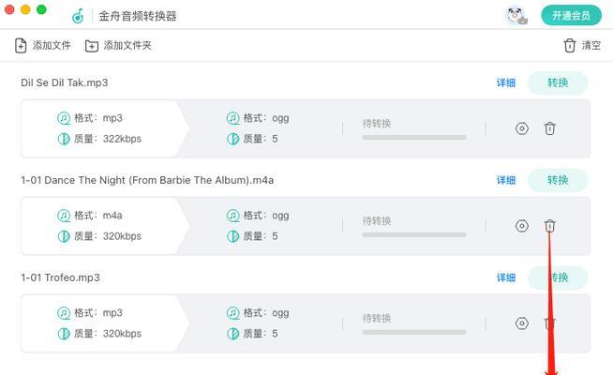The height and width of the screenshot is (375, 613).
Task: Click the 开通会员 membership button
Action: pos(571,16)
